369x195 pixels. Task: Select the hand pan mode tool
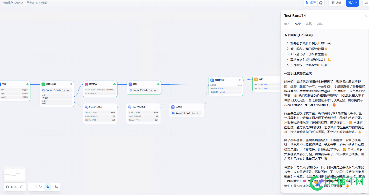click(48, 187)
